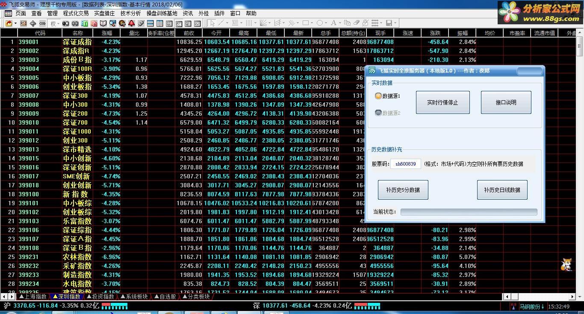Open the text tool dropdown arrow
The height and width of the screenshot is (314, 584).
(340, 23)
